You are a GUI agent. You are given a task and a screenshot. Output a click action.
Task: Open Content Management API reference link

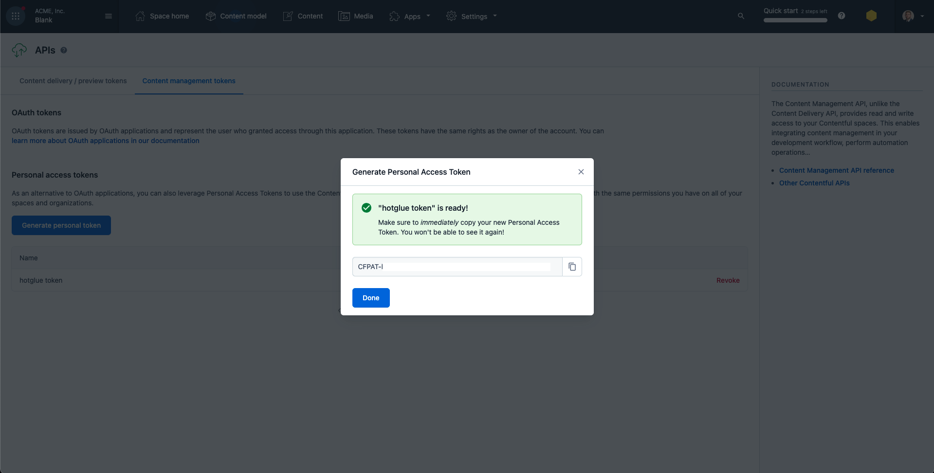[837, 170]
